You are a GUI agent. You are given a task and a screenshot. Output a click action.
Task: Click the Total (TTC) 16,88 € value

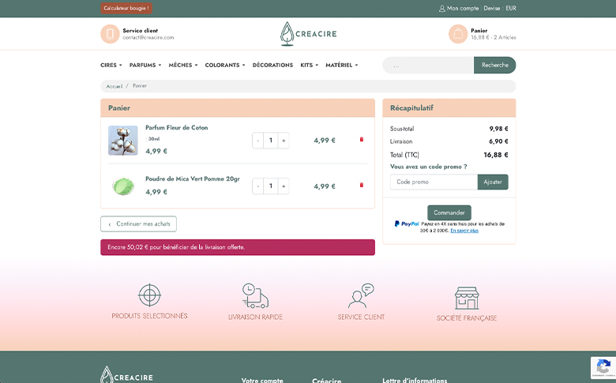(x=496, y=155)
